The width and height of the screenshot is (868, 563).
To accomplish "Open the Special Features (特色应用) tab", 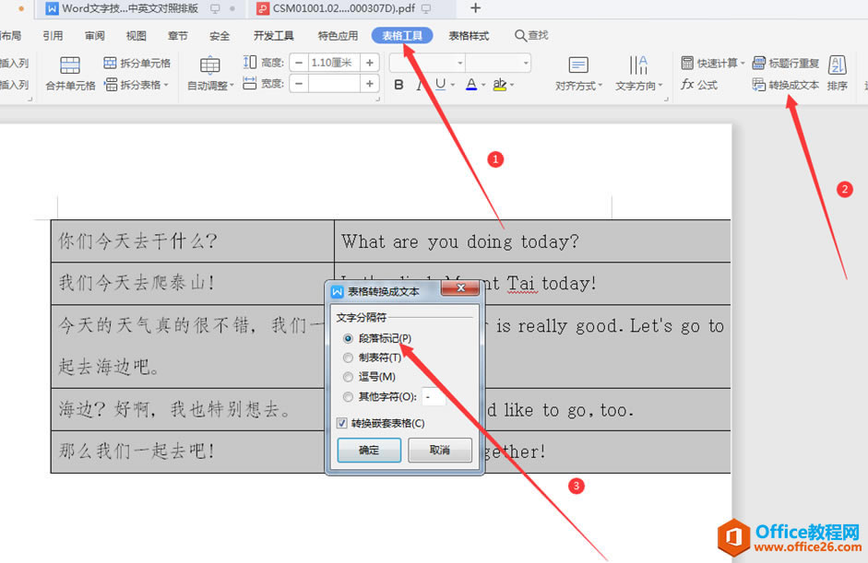I will 338,36.
